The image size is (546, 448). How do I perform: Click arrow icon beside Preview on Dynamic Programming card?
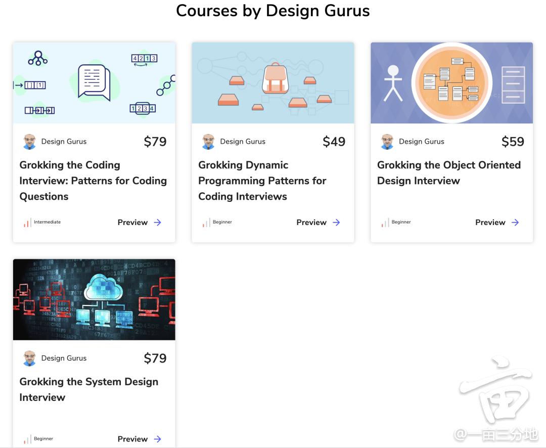(x=336, y=222)
